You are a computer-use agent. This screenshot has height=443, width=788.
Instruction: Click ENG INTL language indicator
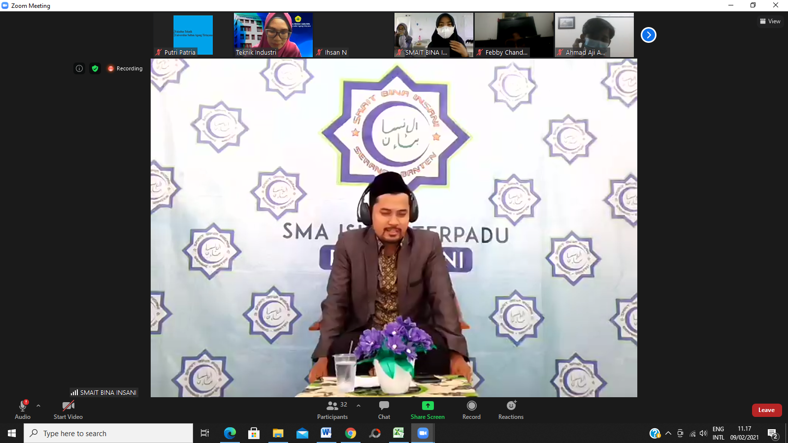coord(719,433)
